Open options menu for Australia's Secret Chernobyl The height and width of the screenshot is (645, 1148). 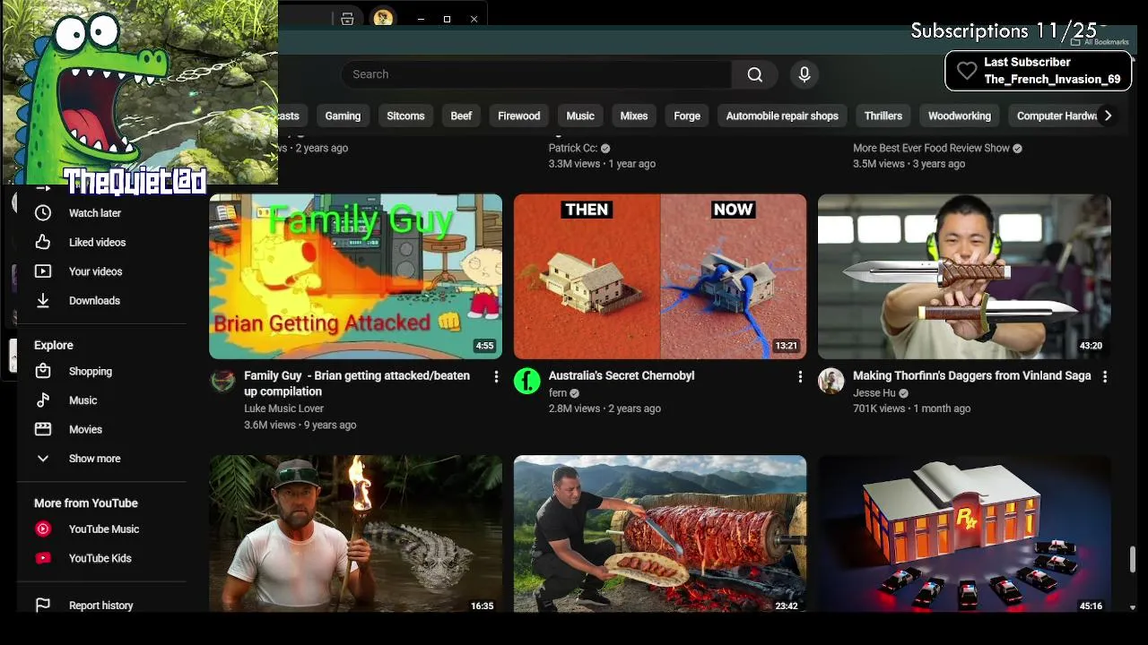[800, 377]
